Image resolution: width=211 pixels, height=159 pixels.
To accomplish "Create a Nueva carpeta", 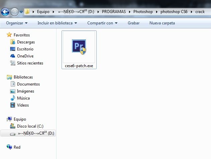I will [162, 23].
